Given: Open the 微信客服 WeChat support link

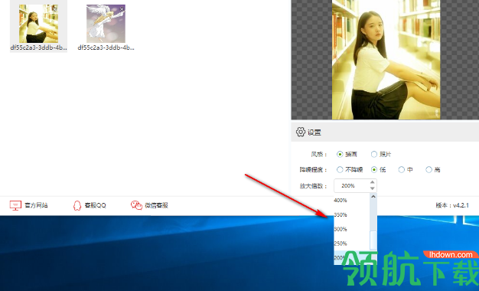Looking at the screenshot, I should 149,205.
